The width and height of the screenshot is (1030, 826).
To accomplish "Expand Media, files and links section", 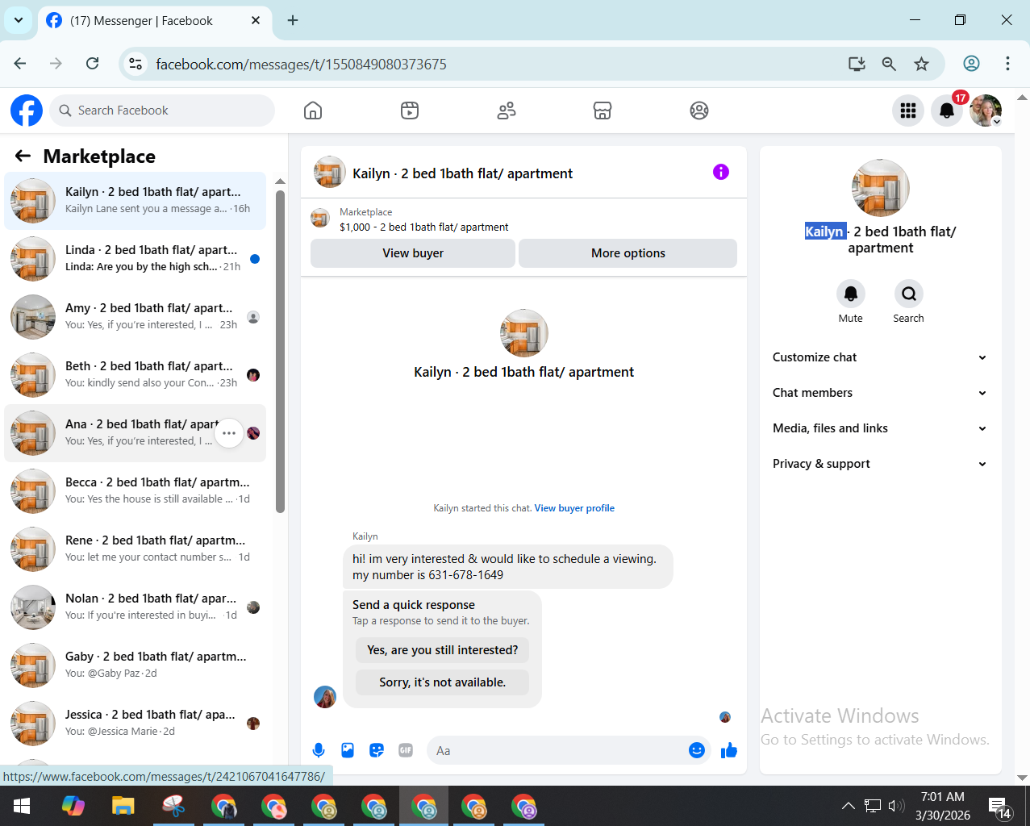I will 880,428.
